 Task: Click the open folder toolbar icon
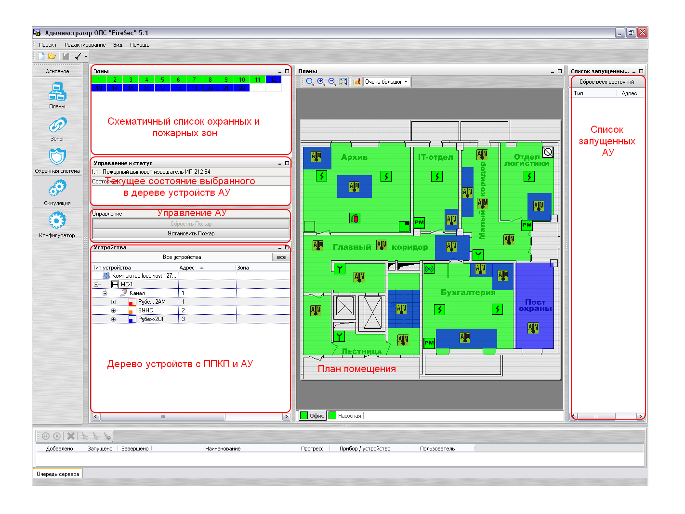click(x=52, y=56)
